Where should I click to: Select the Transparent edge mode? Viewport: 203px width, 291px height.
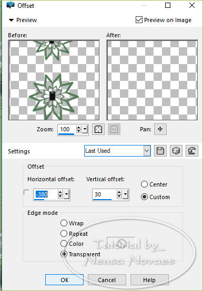pos(64,254)
